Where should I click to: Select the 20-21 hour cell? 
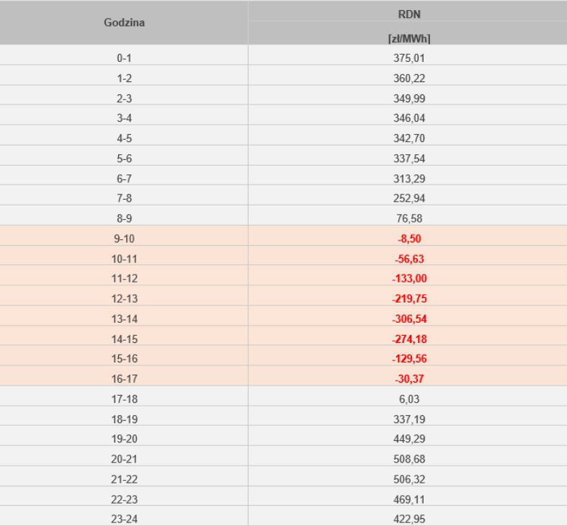[124, 459]
